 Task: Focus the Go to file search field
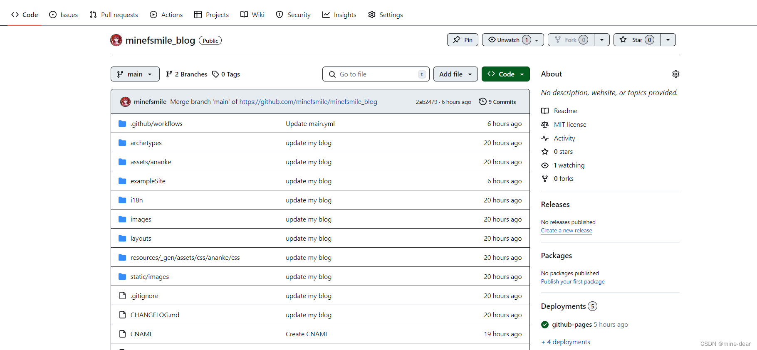(x=376, y=74)
